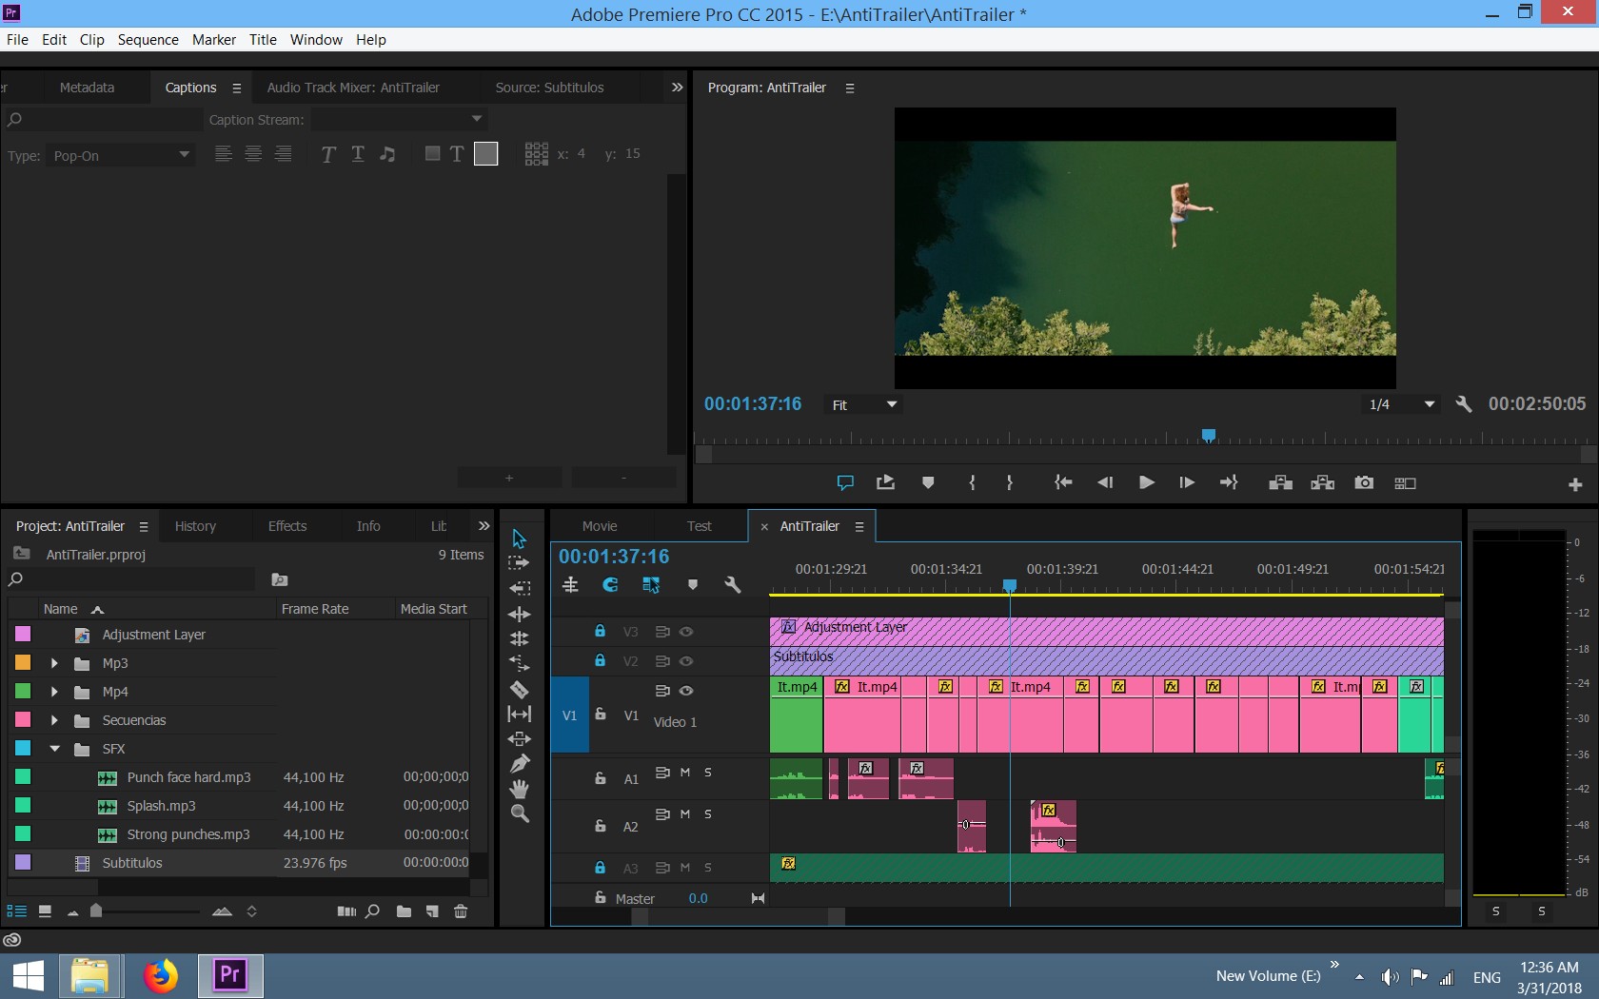Step back one frame in Program monitor

coord(1105,483)
